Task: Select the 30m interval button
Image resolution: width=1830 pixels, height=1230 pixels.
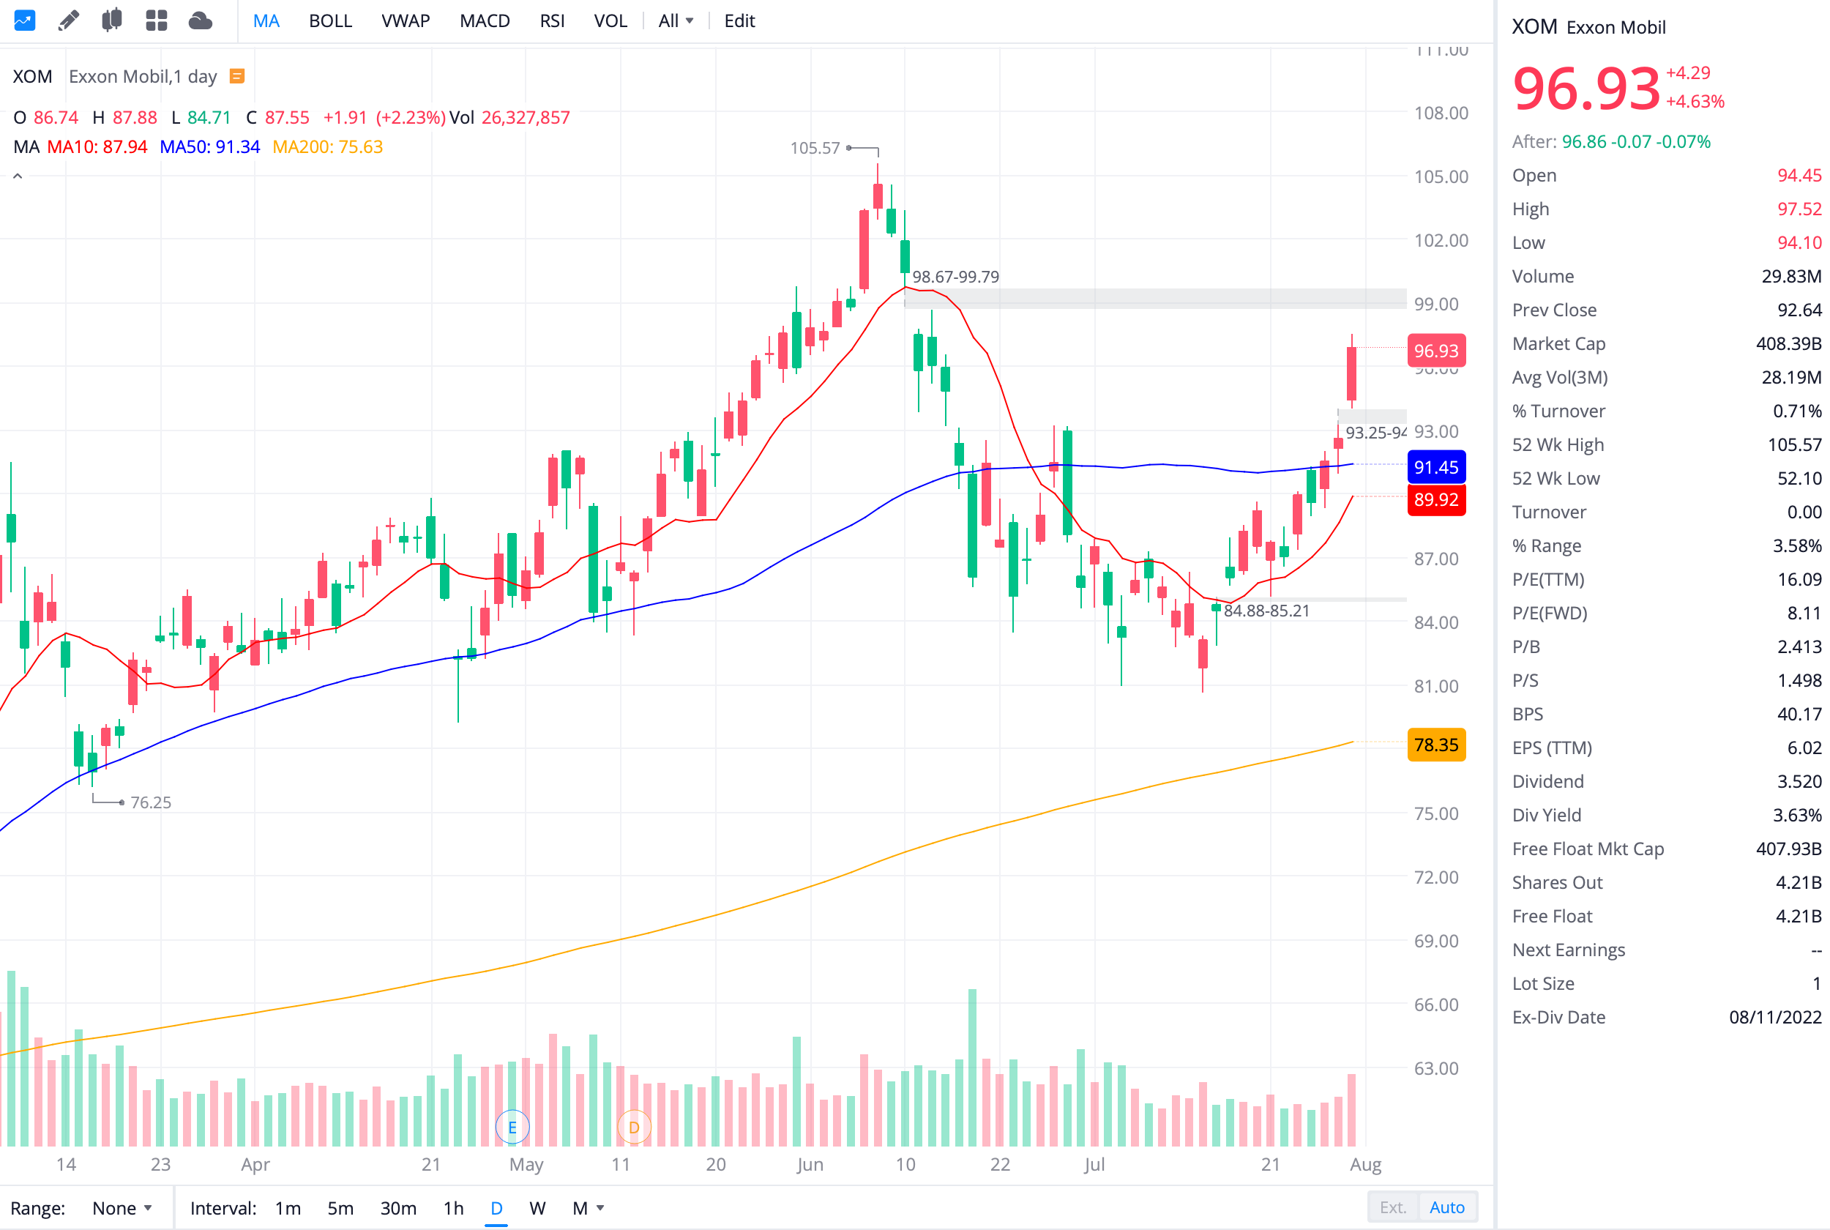Action: (x=398, y=1208)
